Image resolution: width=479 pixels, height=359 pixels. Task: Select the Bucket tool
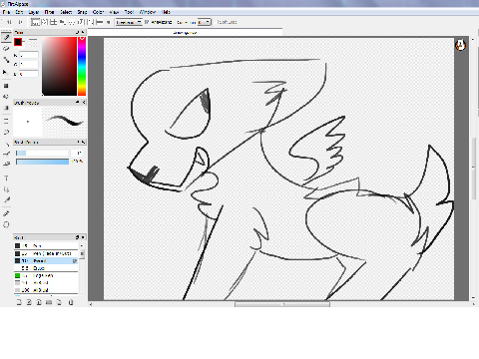(x=6, y=97)
